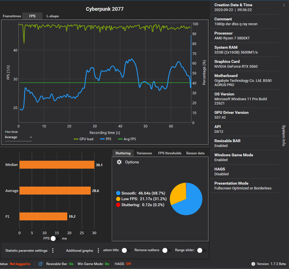Open Statistic parameter settings three-dot menu

pyautogui.click(x=53, y=250)
